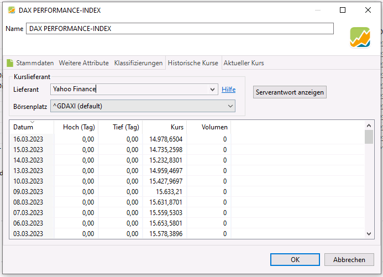Confirm with the OK button
This screenshot has height=277, width=383.
point(295,260)
